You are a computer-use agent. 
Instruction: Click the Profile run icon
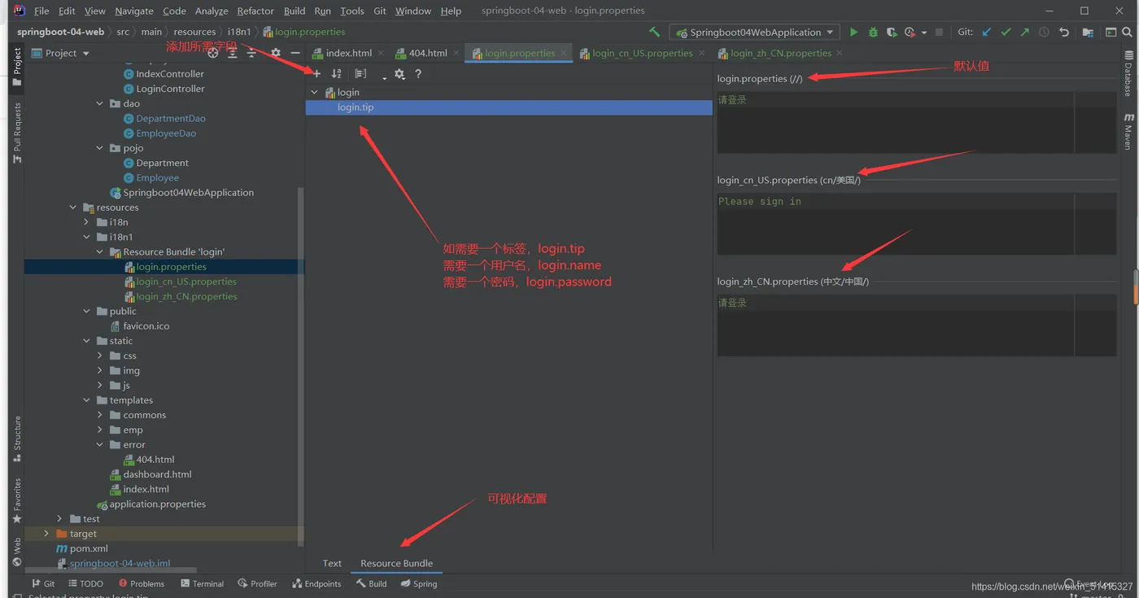(x=910, y=33)
